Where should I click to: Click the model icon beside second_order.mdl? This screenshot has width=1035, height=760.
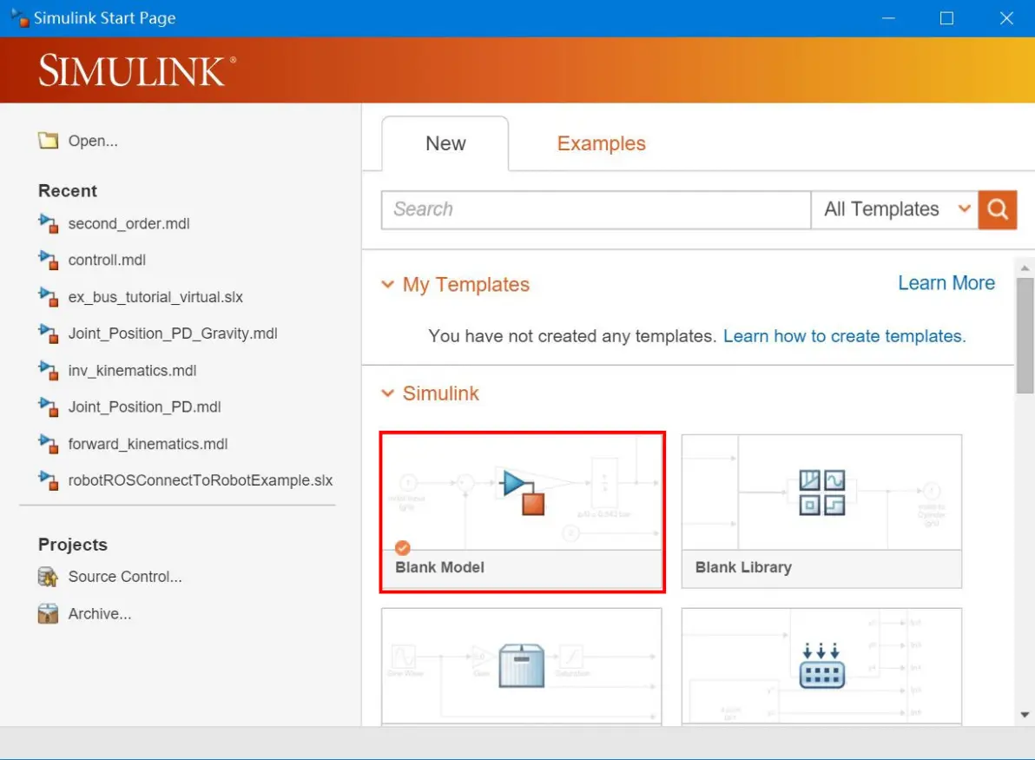pos(48,223)
